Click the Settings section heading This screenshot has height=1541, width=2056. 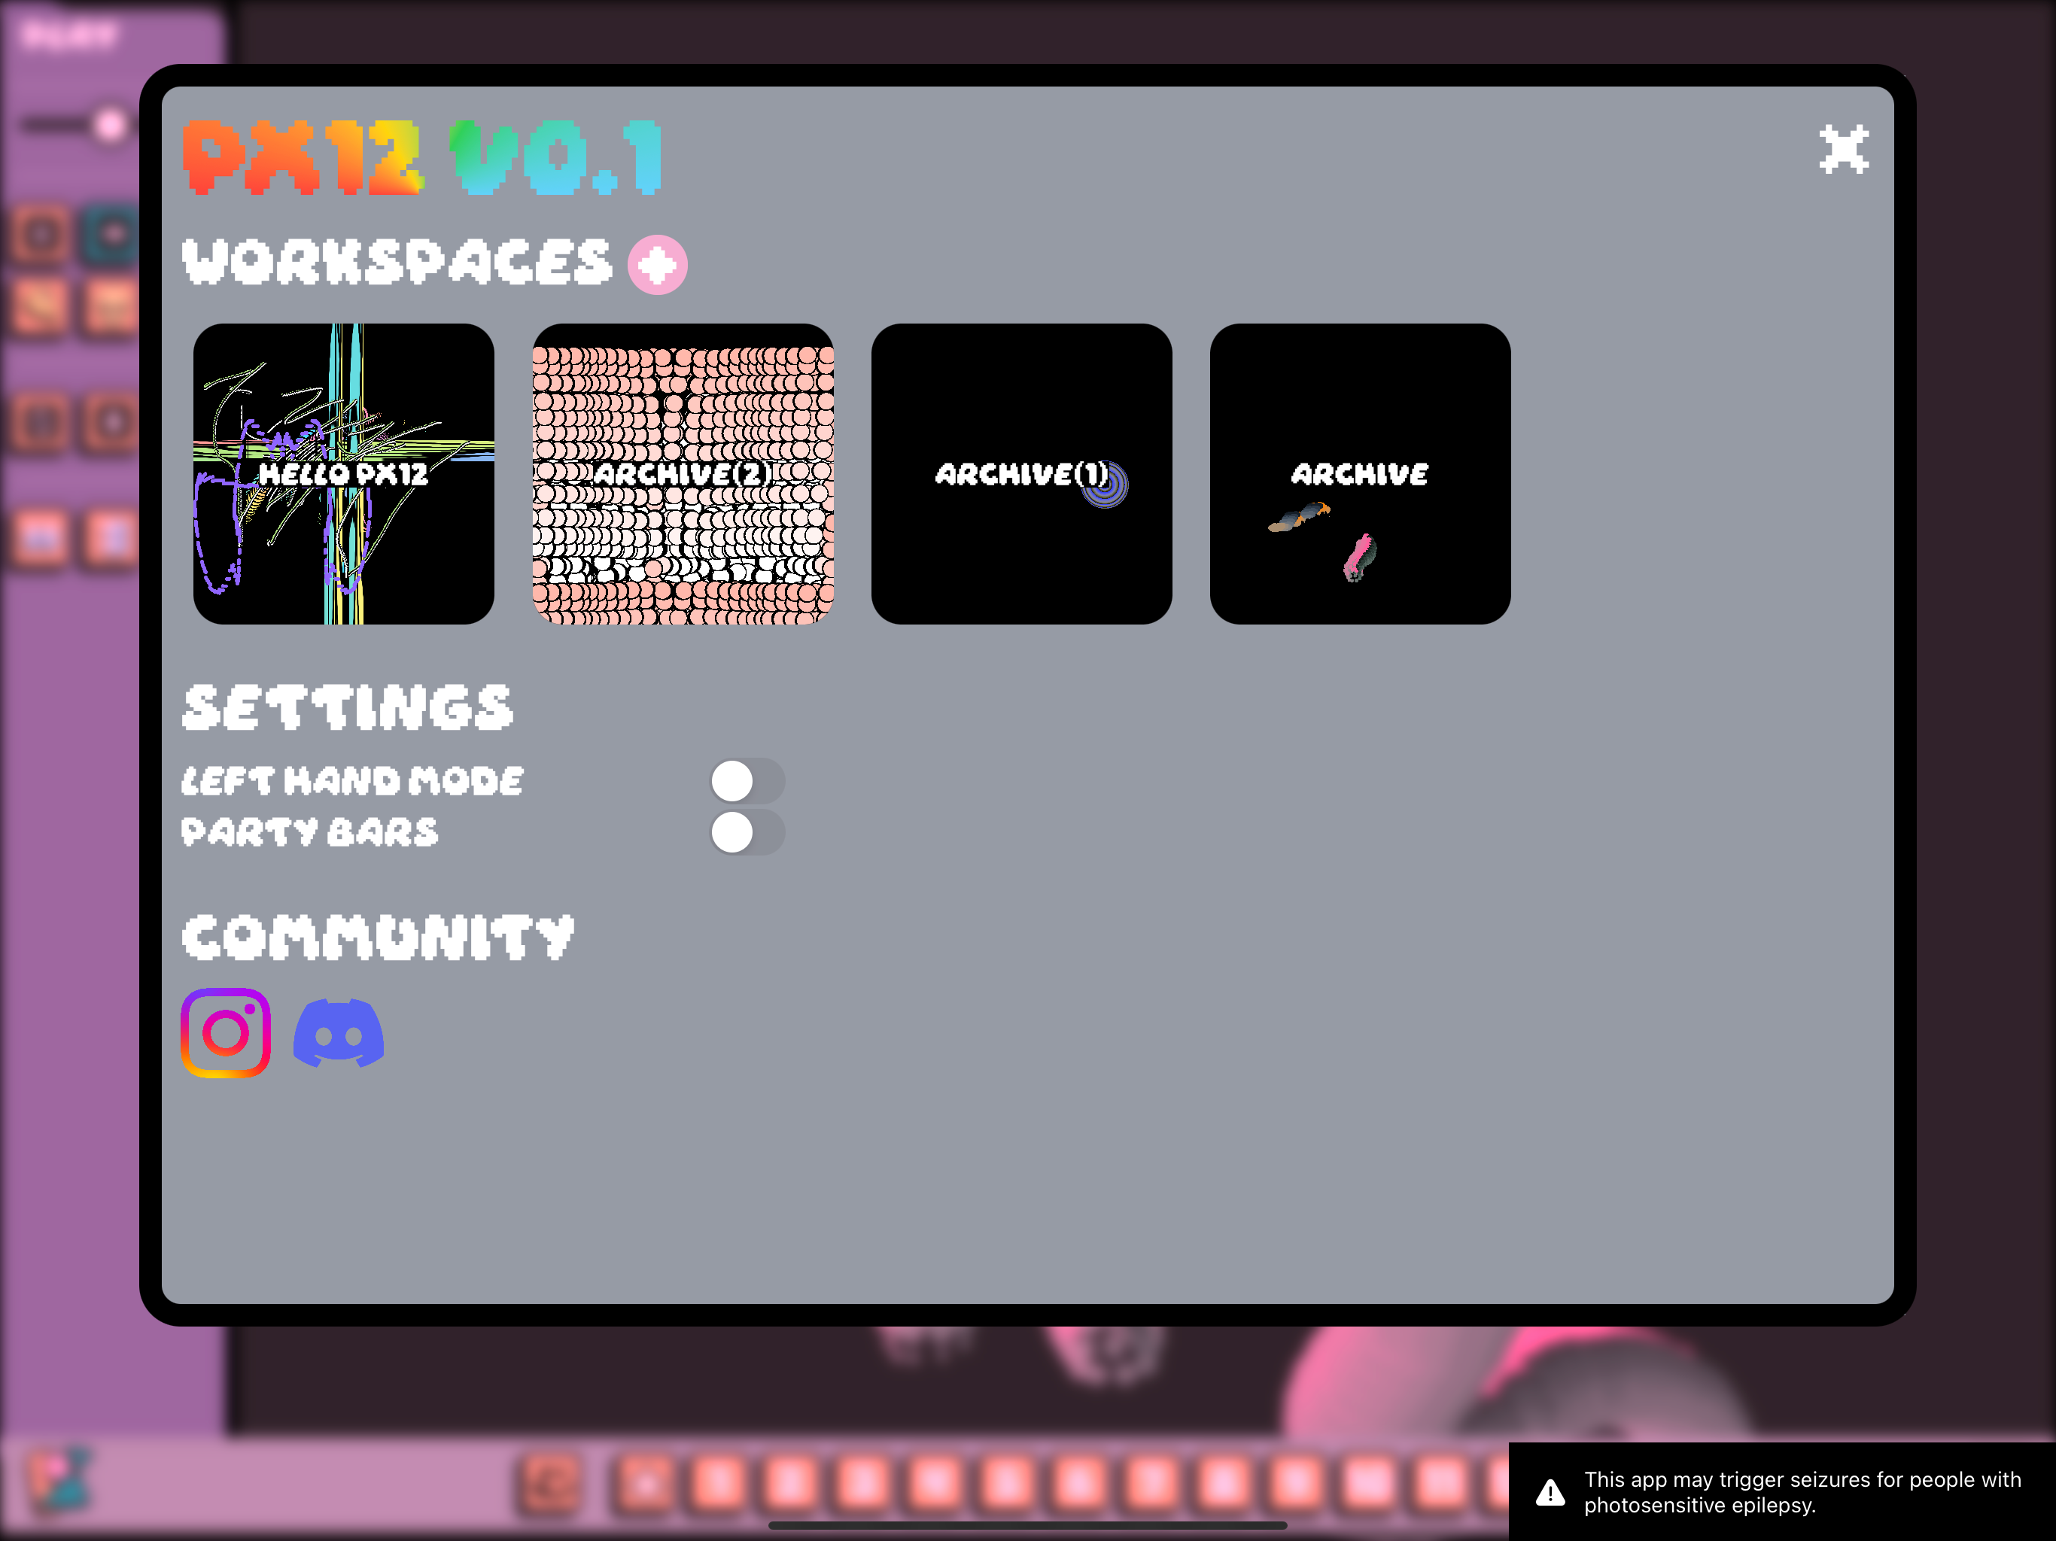point(347,707)
